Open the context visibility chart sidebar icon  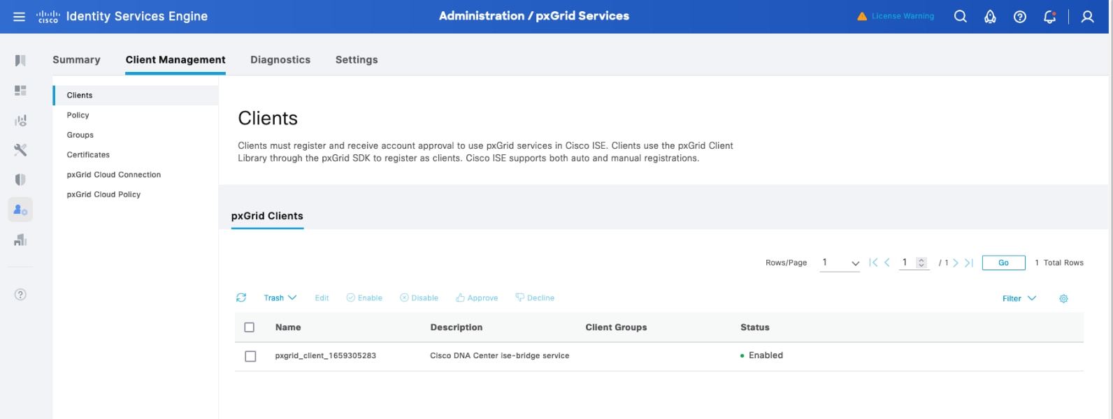(20, 121)
